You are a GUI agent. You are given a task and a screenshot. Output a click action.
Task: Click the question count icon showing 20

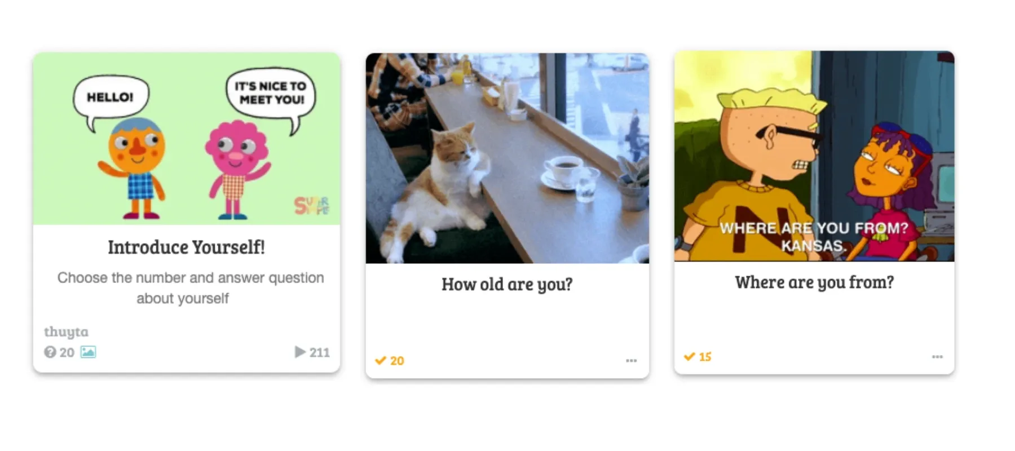[x=50, y=352]
